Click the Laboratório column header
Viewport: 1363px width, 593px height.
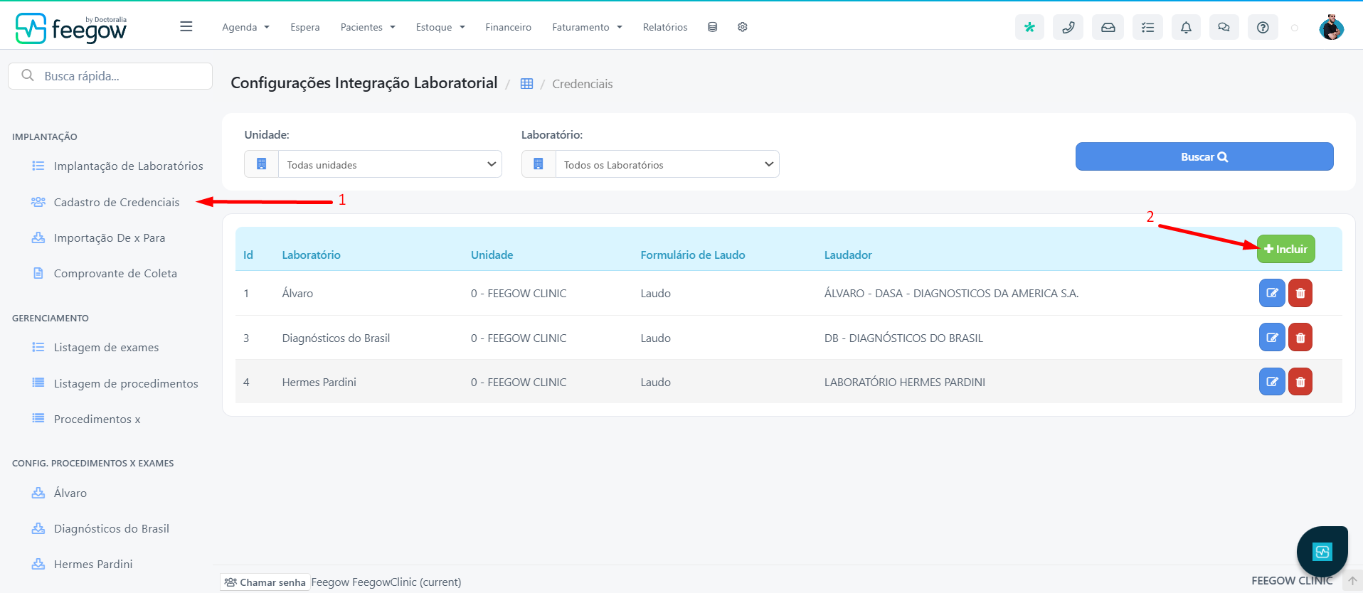coord(311,255)
